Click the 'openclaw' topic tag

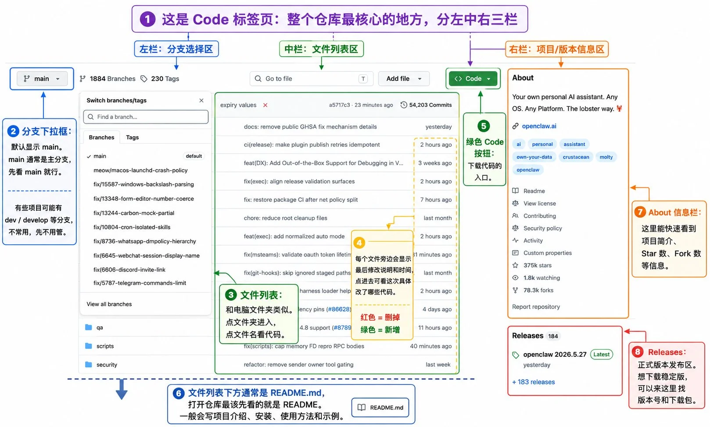[x=528, y=170]
